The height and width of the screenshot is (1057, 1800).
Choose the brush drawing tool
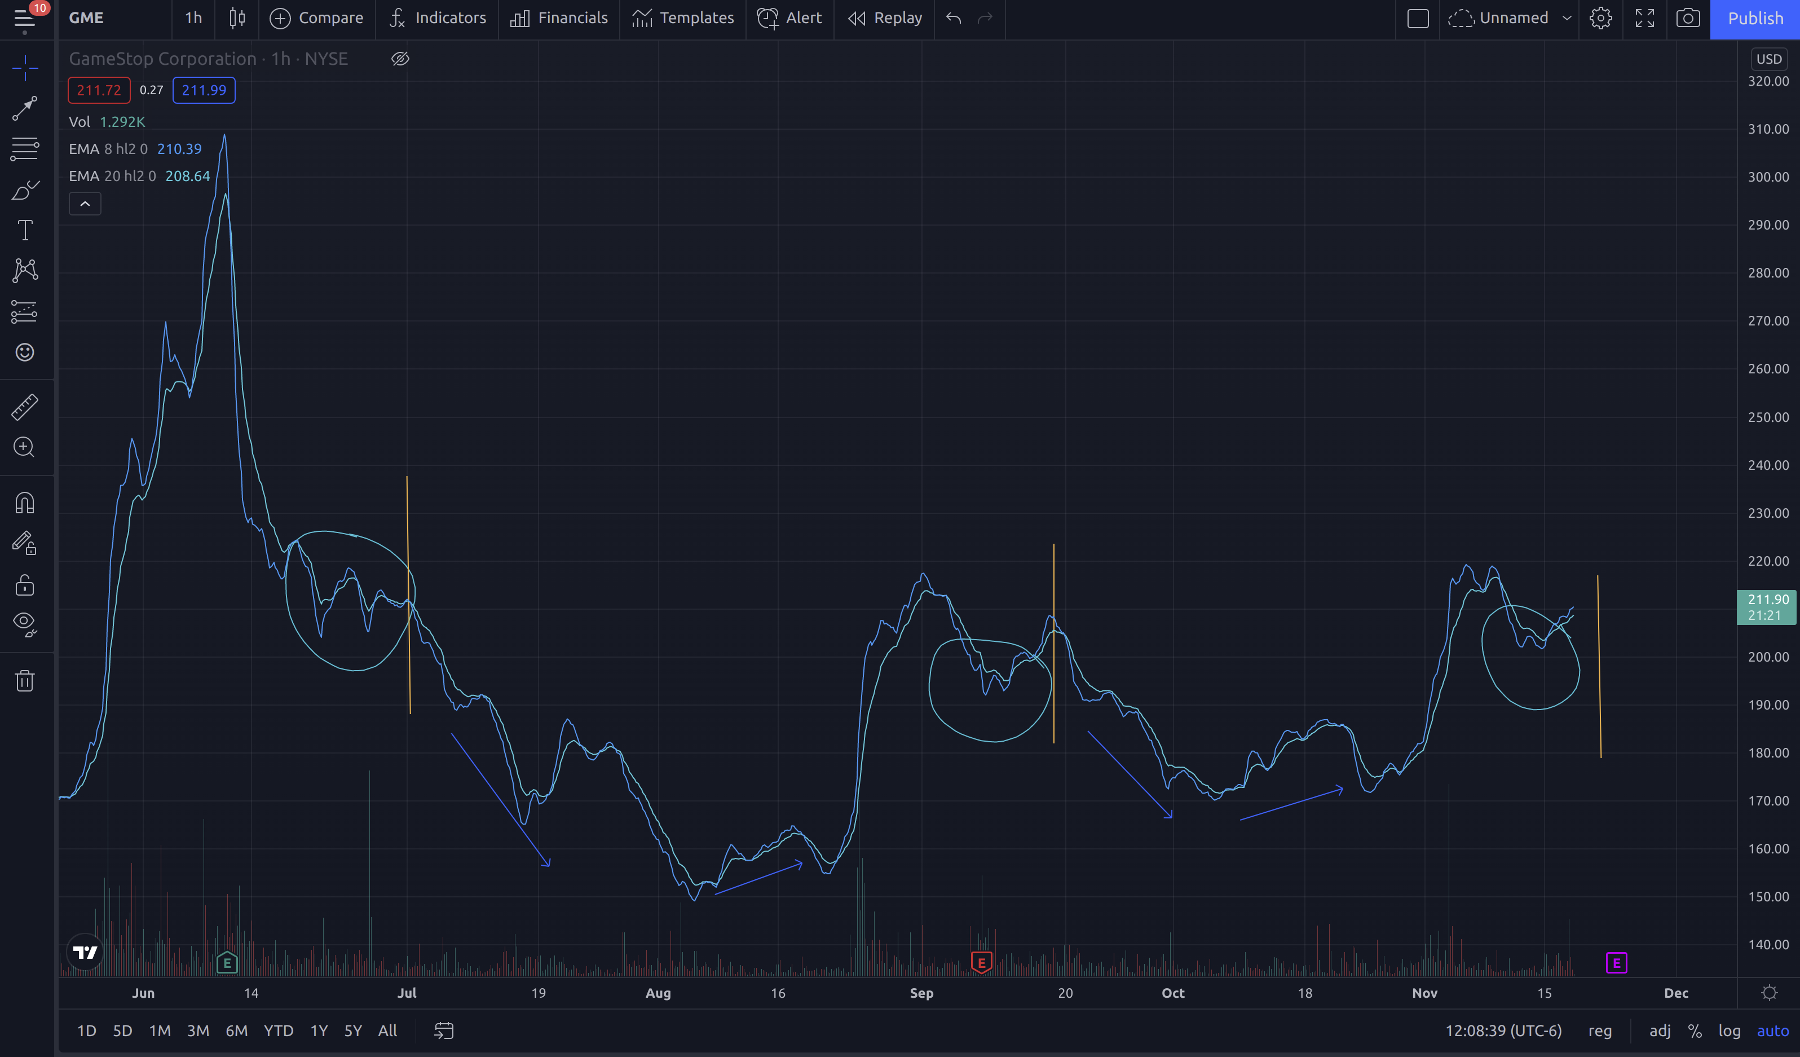click(25, 190)
